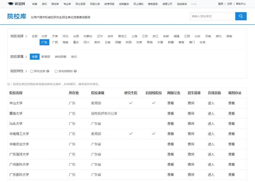Screen dimensions: 255x182
Task: Open the 帮助中心 link
Action: tap(241, 4)
